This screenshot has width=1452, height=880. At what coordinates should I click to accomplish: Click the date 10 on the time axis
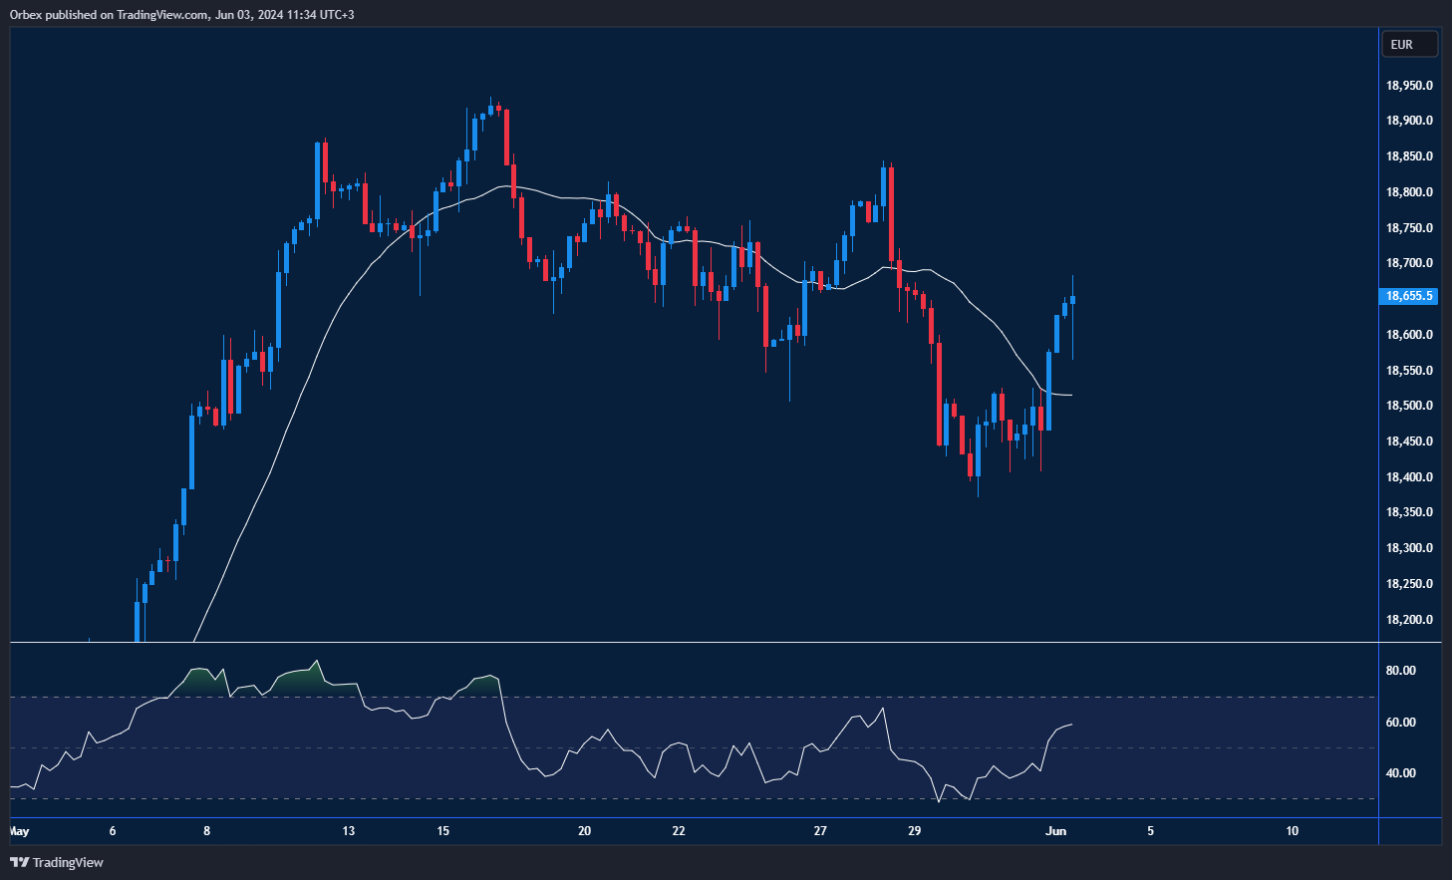click(1293, 831)
